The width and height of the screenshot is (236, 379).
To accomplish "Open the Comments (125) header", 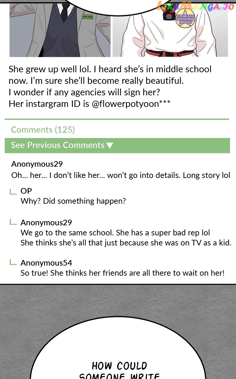I will [43, 130].
